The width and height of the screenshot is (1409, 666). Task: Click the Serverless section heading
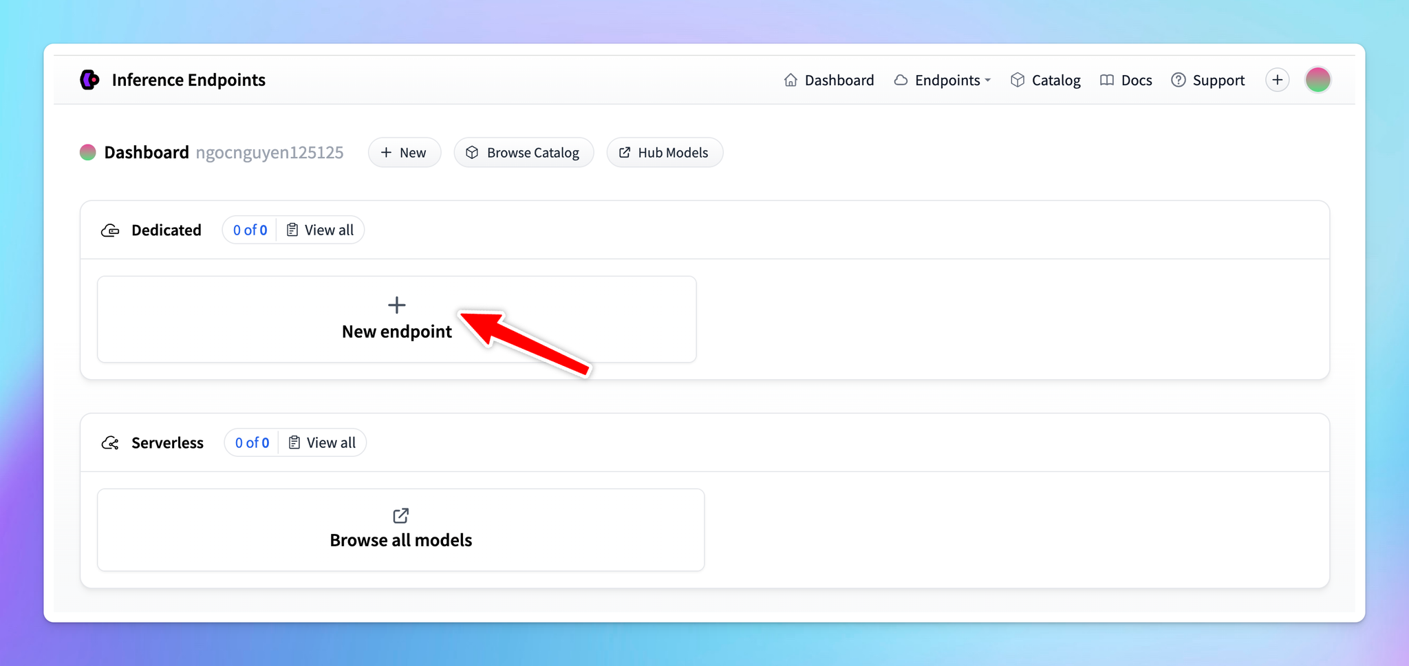[167, 442]
